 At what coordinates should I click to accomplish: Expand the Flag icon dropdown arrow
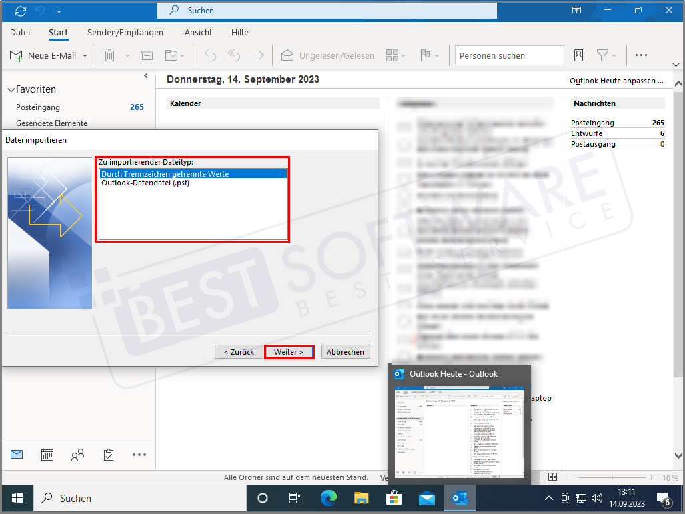coord(437,55)
